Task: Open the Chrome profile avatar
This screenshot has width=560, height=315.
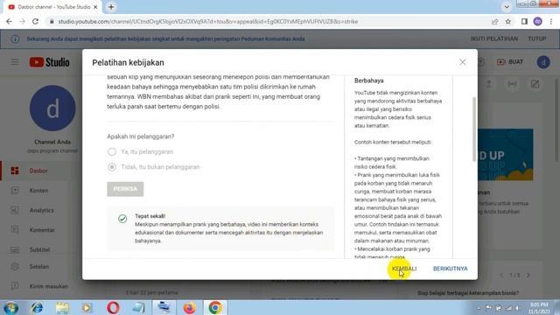Action: 537,21
